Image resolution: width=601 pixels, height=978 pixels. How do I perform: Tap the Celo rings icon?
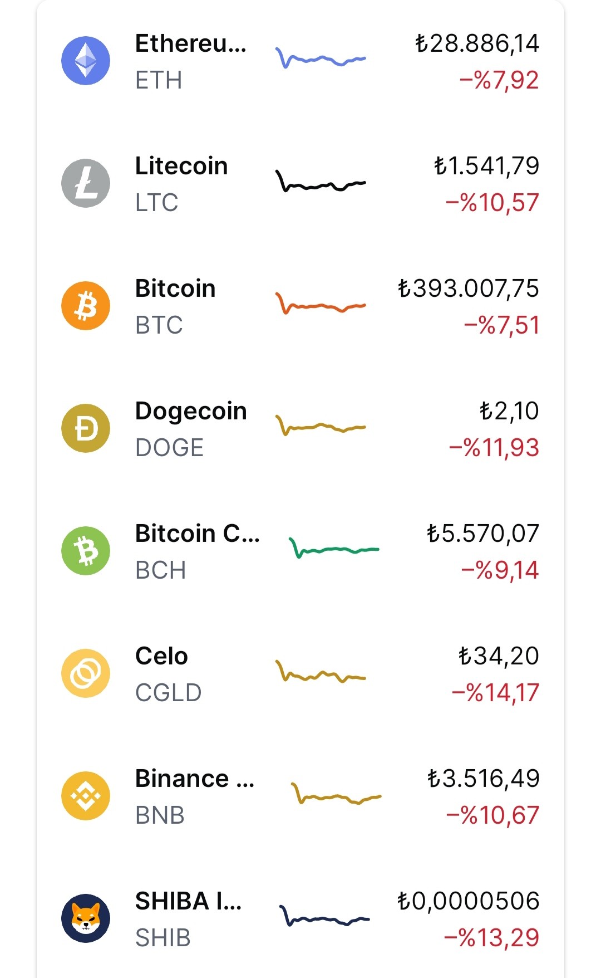pyautogui.click(x=86, y=673)
